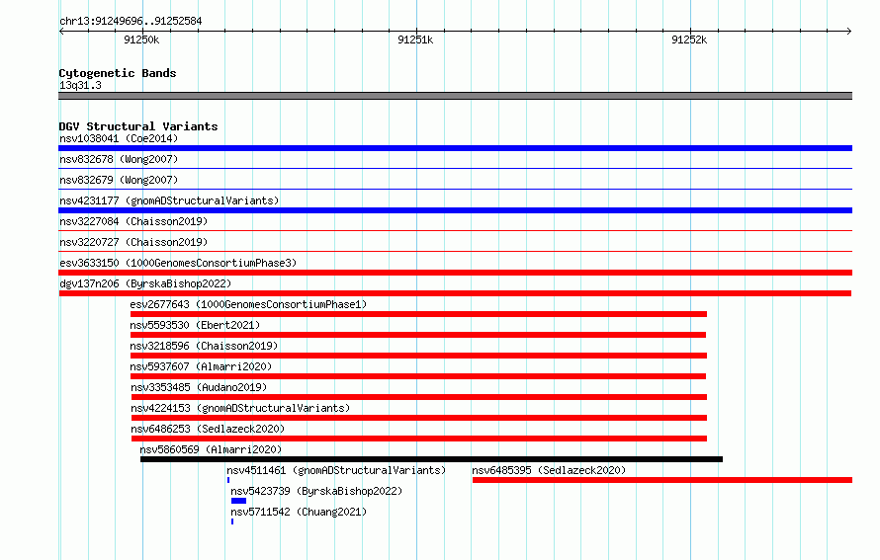Click the 91251k ruler label
The width and height of the screenshot is (880, 560).
[x=415, y=40]
